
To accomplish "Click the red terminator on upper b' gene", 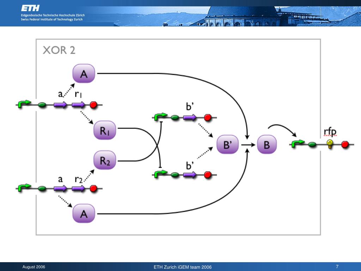I will pyautogui.click(x=208, y=118).
